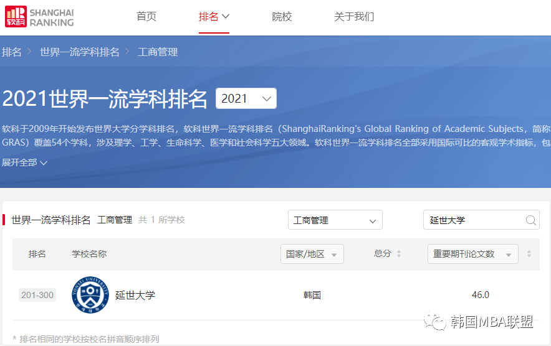Click the 排名 column header
This screenshot has height=346, width=551.
coord(37,254)
